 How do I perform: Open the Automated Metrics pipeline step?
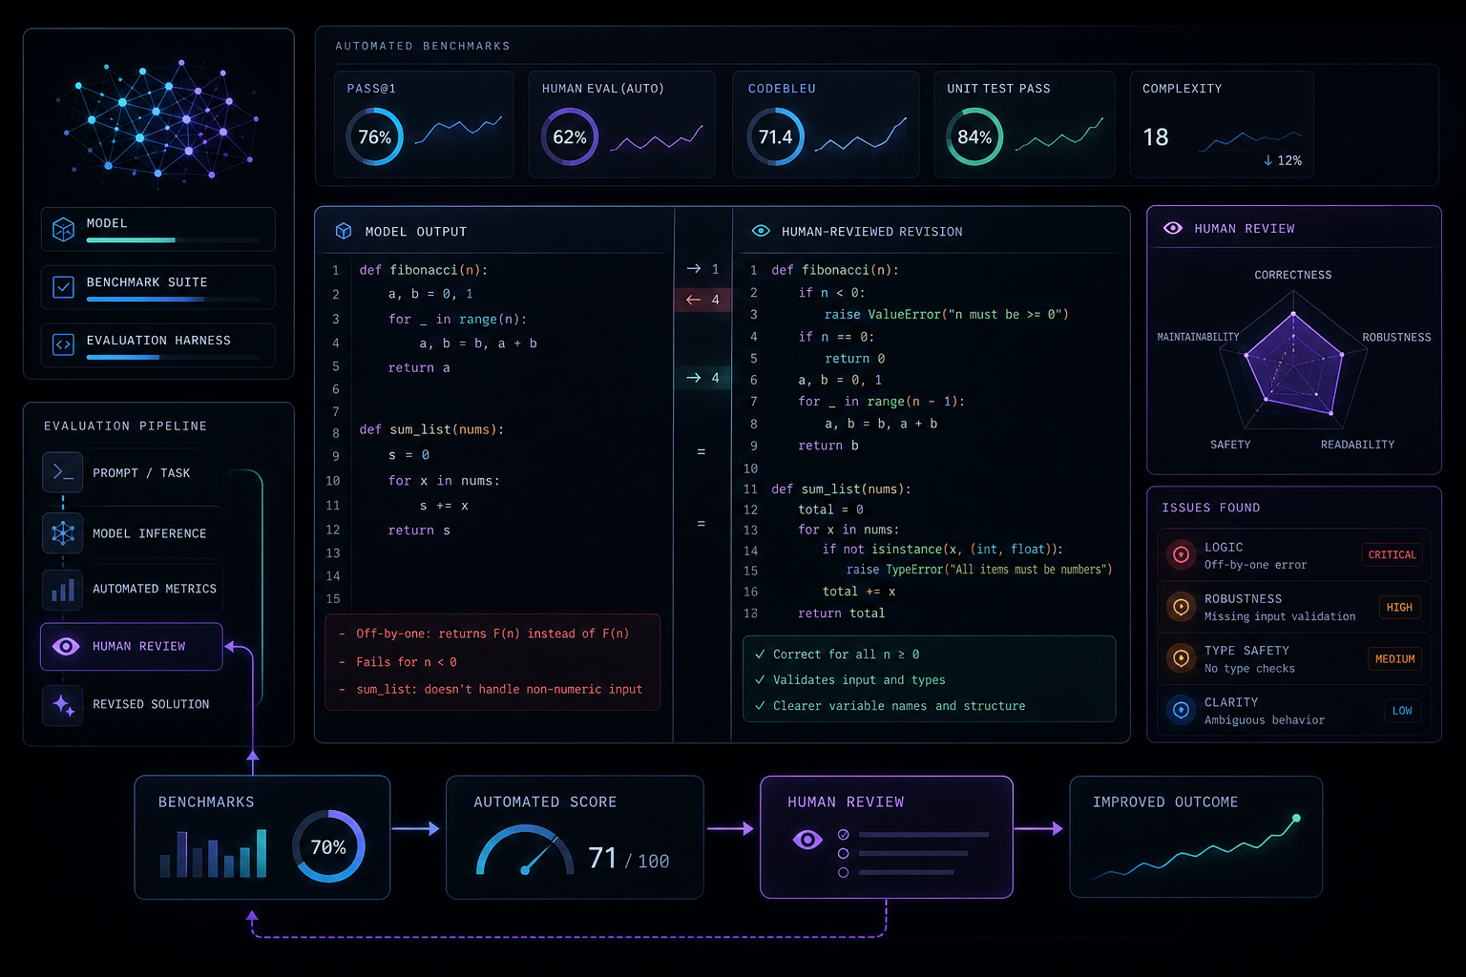(x=132, y=590)
